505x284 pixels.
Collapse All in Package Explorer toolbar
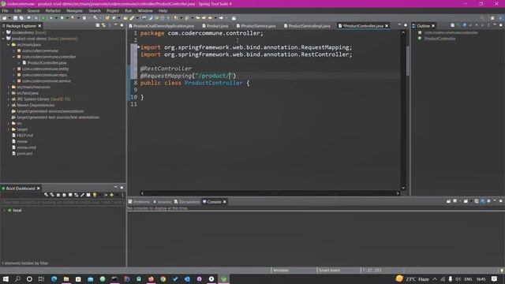98,25
